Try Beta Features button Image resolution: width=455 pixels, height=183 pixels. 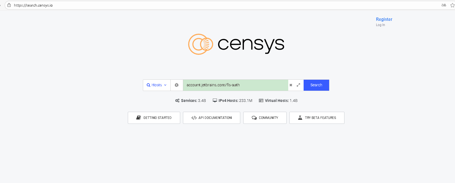pos(317,118)
